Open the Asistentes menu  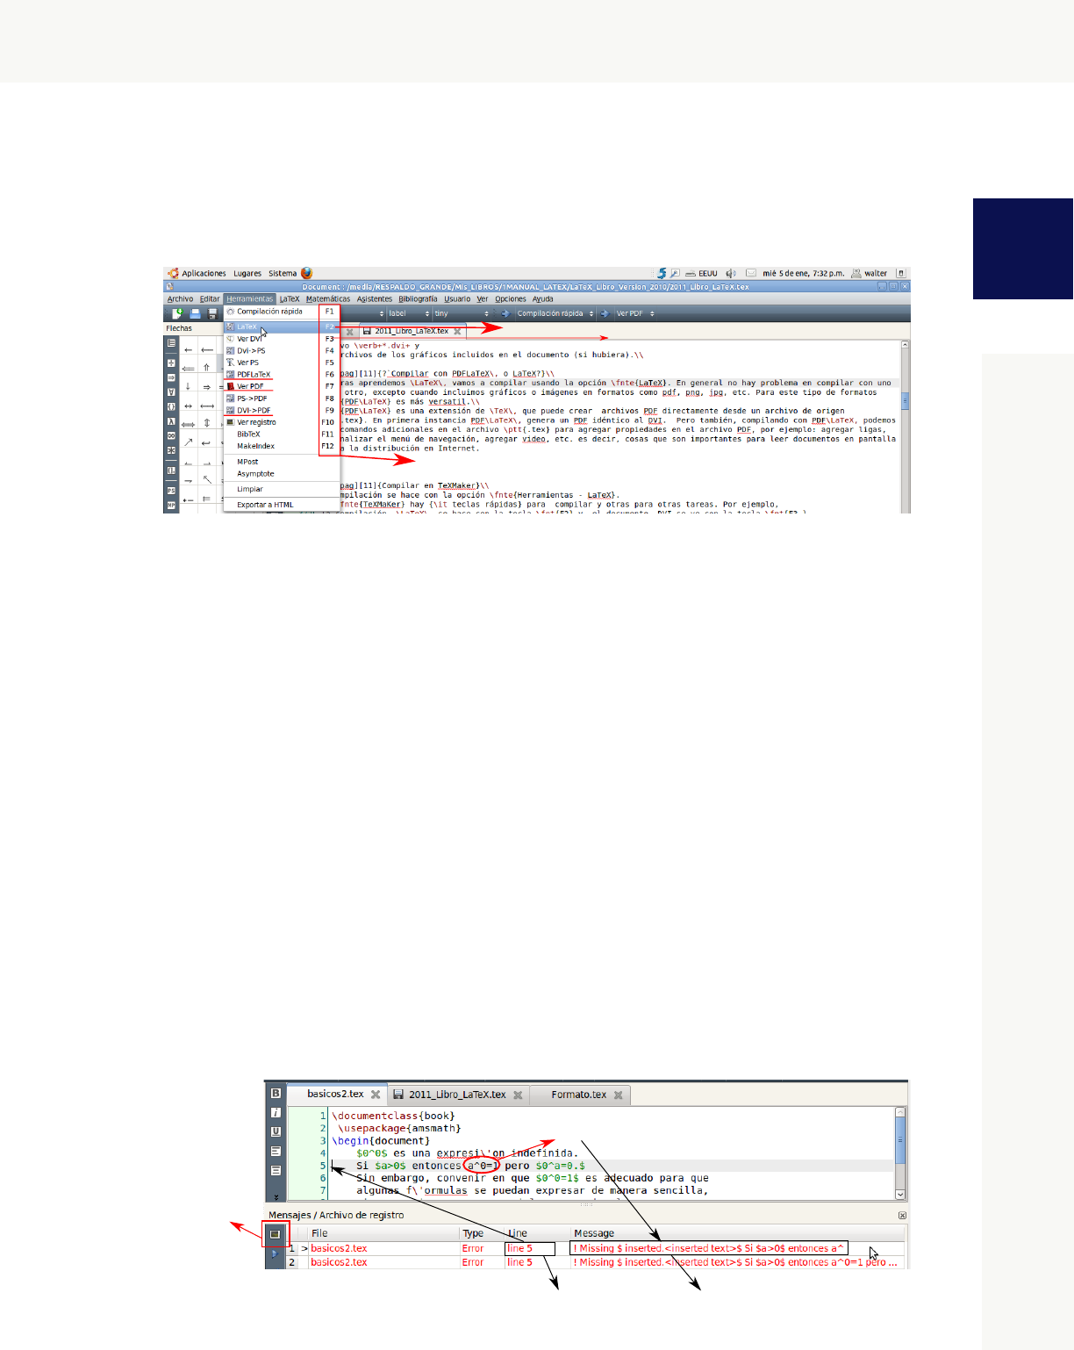(375, 299)
